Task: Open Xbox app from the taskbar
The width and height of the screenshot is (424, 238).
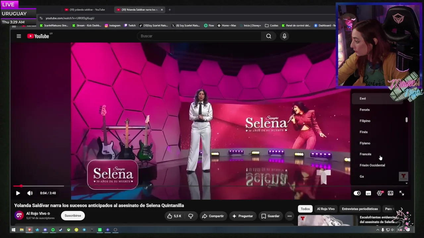Action: [69, 230]
